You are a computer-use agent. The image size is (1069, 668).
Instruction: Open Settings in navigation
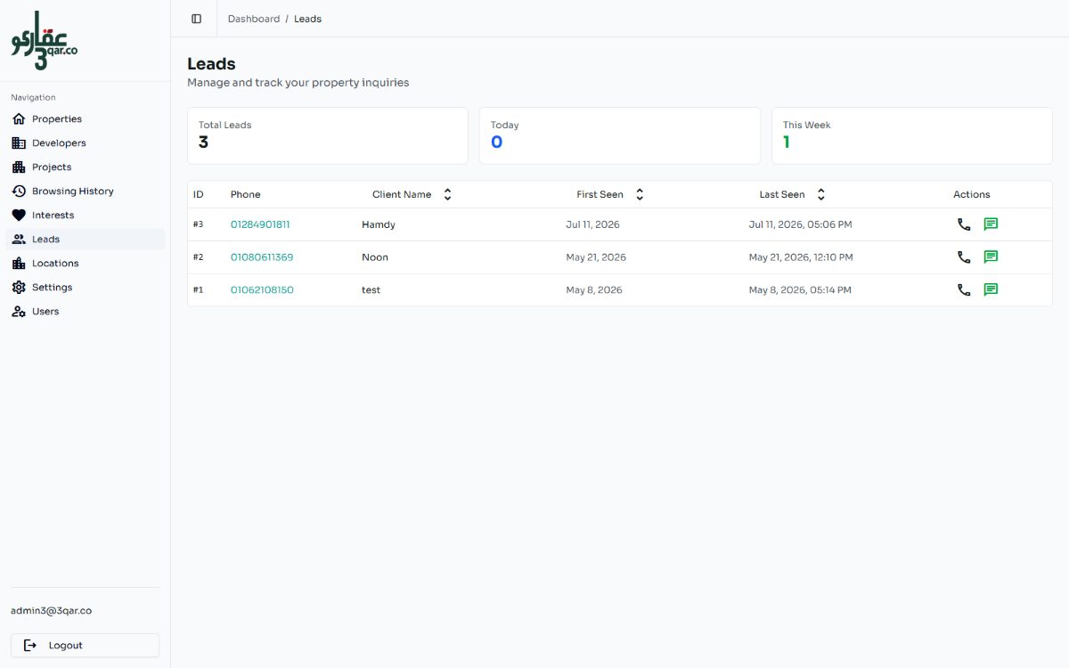(86, 287)
